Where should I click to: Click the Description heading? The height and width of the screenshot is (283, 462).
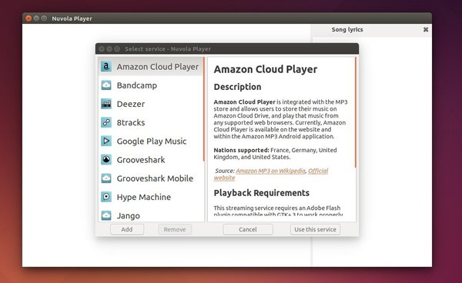pyautogui.click(x=237, y=87)
